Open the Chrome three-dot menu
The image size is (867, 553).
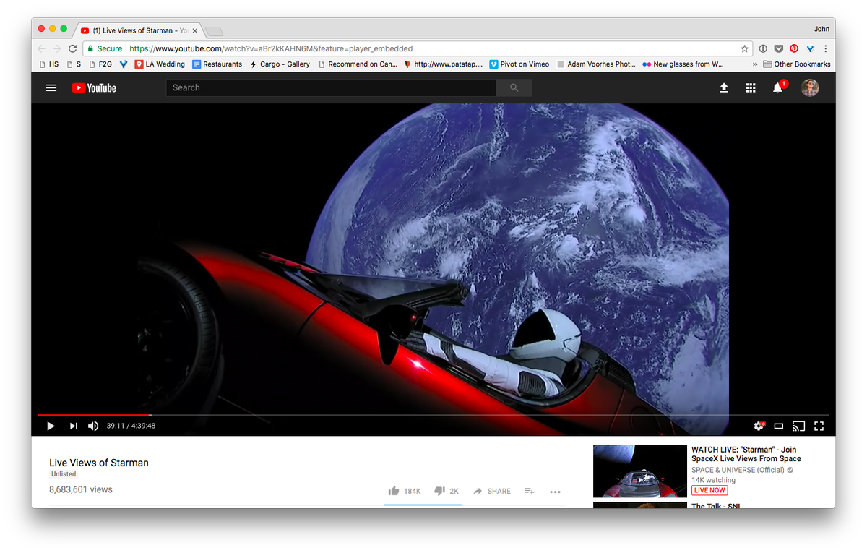[825, 48]
